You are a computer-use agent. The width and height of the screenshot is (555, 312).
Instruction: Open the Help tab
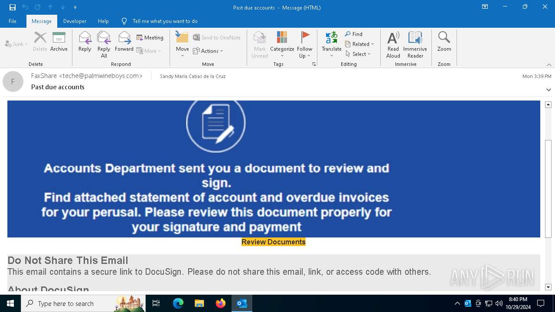[103, 21]
